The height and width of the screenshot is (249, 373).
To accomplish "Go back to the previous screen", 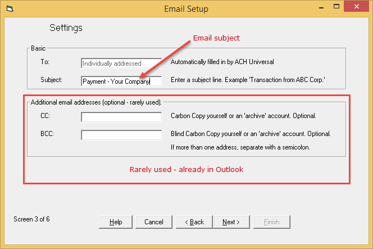I will [x=194, y=222].
